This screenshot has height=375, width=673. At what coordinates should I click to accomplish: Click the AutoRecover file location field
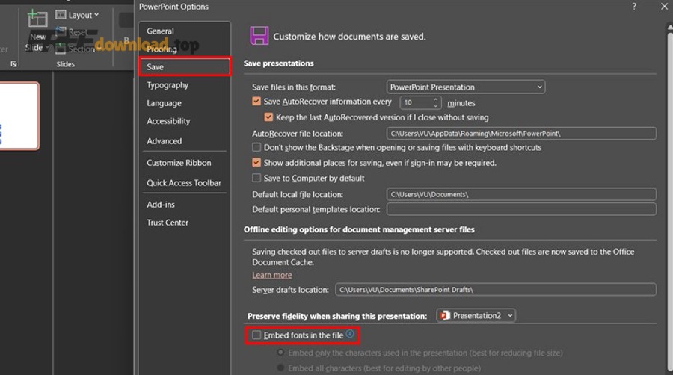[521, 133]
